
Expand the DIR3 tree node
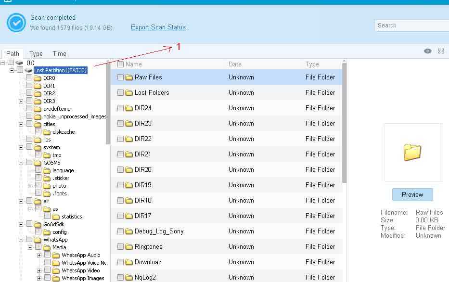click(x=21, y=102)
